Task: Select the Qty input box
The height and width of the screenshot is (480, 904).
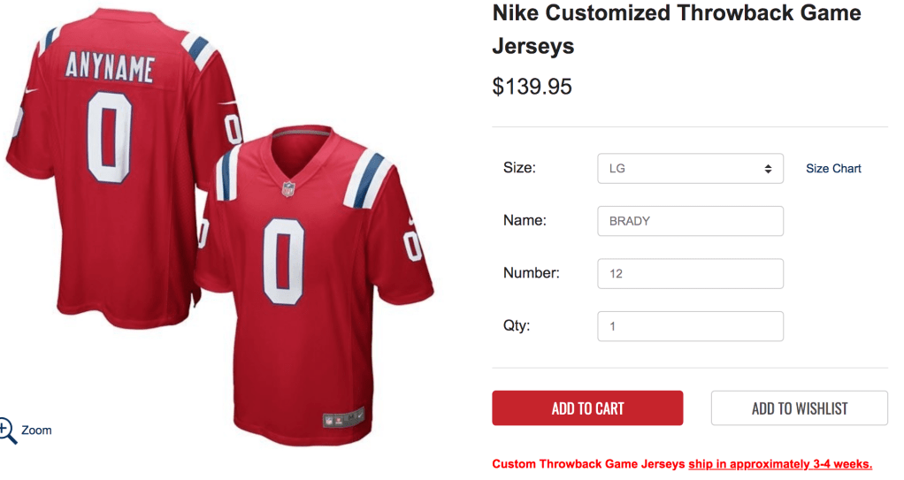Action: click(690, 326)
